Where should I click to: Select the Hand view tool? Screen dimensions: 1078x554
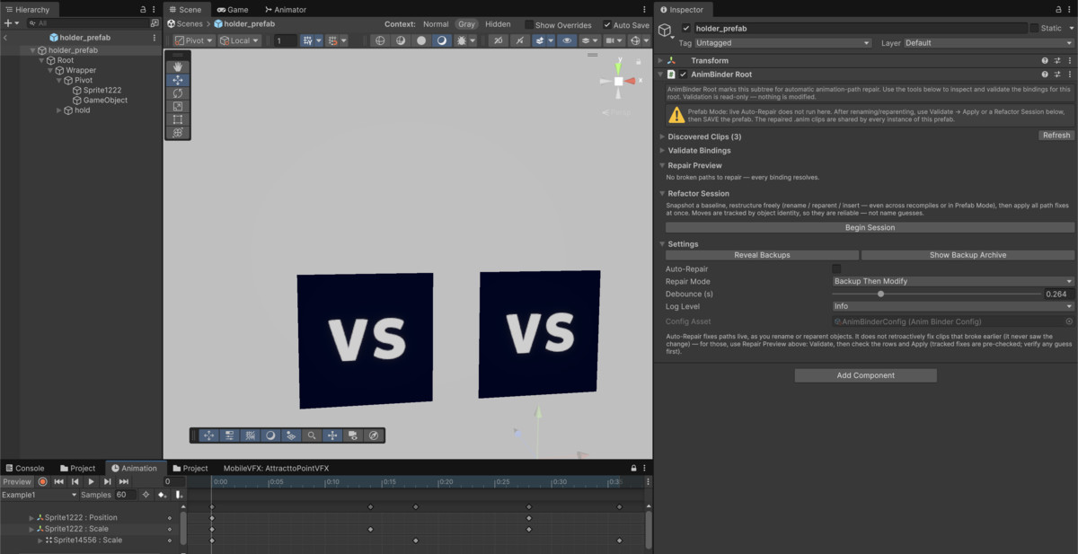[178, 66]
